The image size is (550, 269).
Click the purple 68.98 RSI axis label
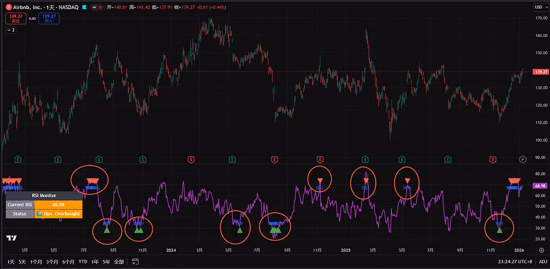coord(540,186)
